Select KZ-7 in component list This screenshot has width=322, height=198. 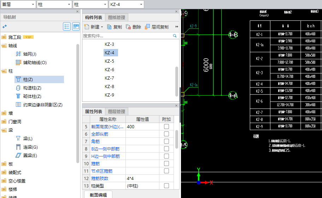tap(109, 78)
